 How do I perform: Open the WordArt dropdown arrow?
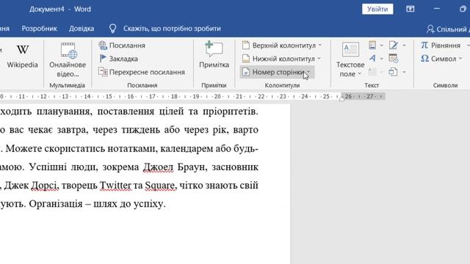[x=382, y=59]
